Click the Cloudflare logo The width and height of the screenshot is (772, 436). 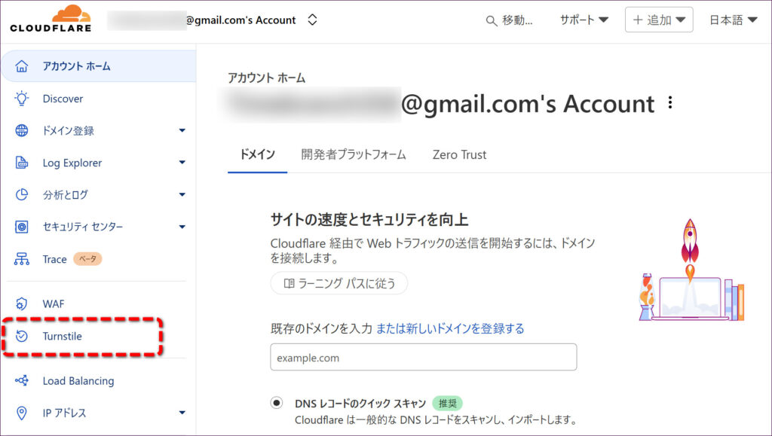[51, 19]
